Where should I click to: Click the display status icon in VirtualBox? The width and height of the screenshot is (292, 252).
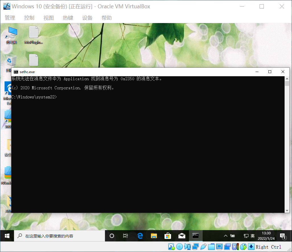219,247
